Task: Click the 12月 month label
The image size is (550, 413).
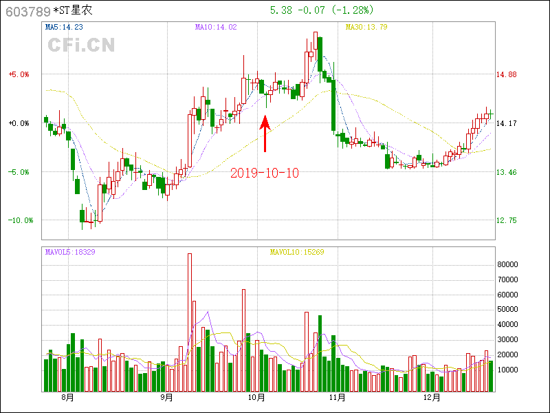Action: 432,398
